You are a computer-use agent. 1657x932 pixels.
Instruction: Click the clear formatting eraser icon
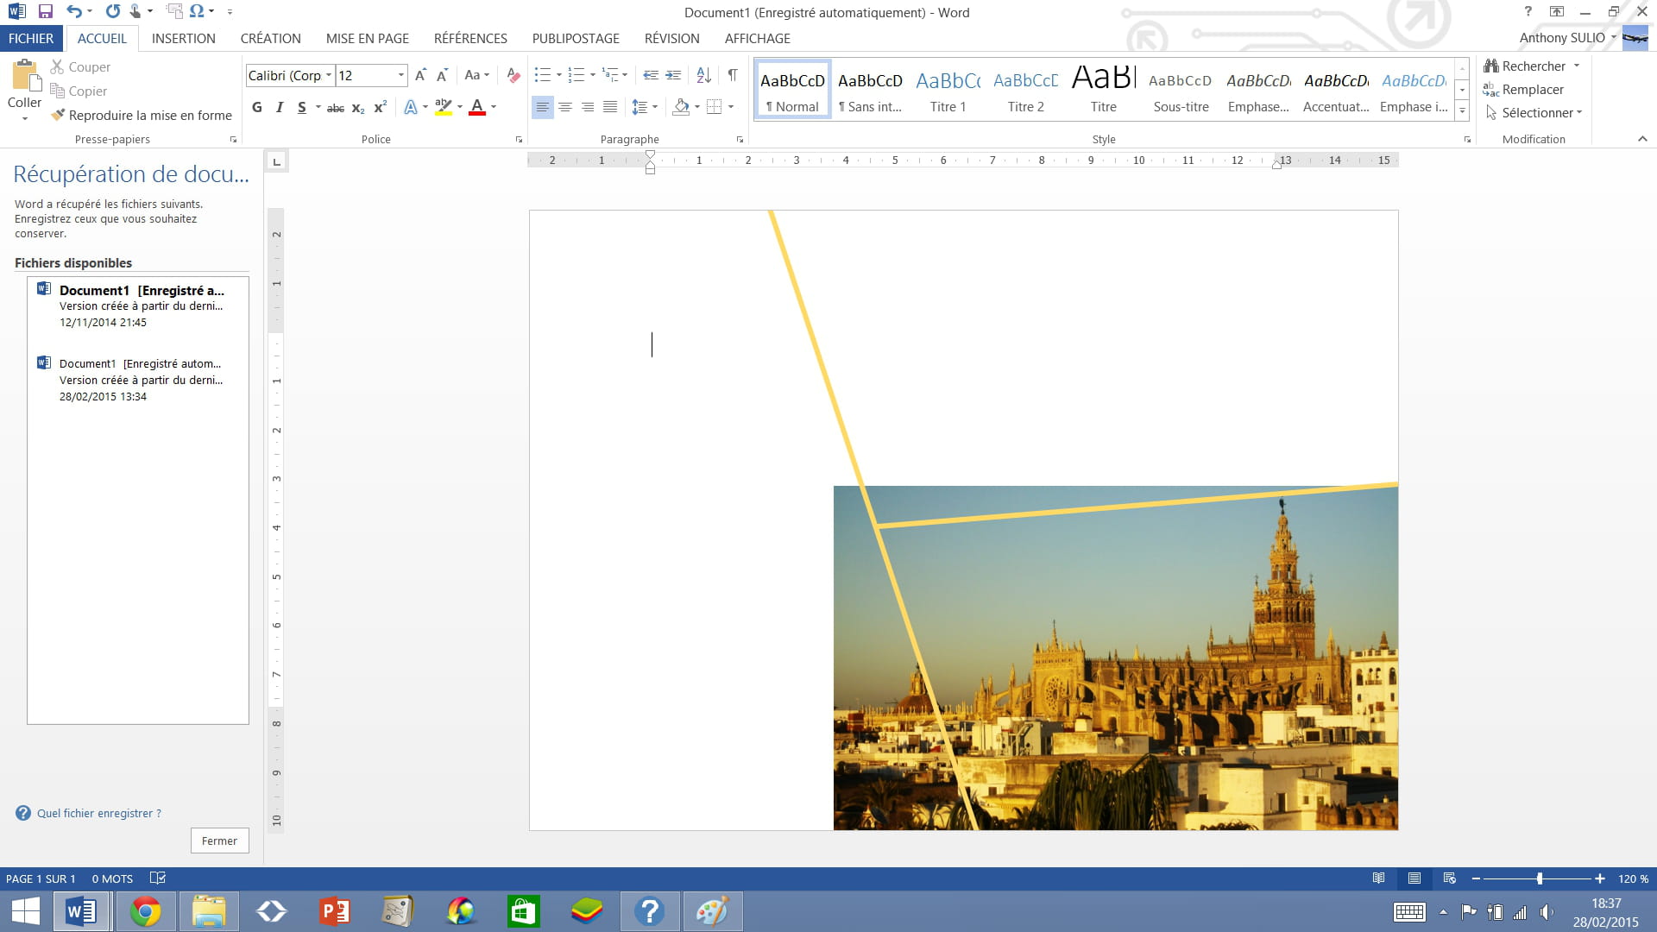pos(513,75)
